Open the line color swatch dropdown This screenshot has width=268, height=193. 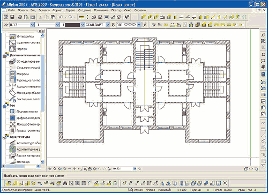[83, 25]
